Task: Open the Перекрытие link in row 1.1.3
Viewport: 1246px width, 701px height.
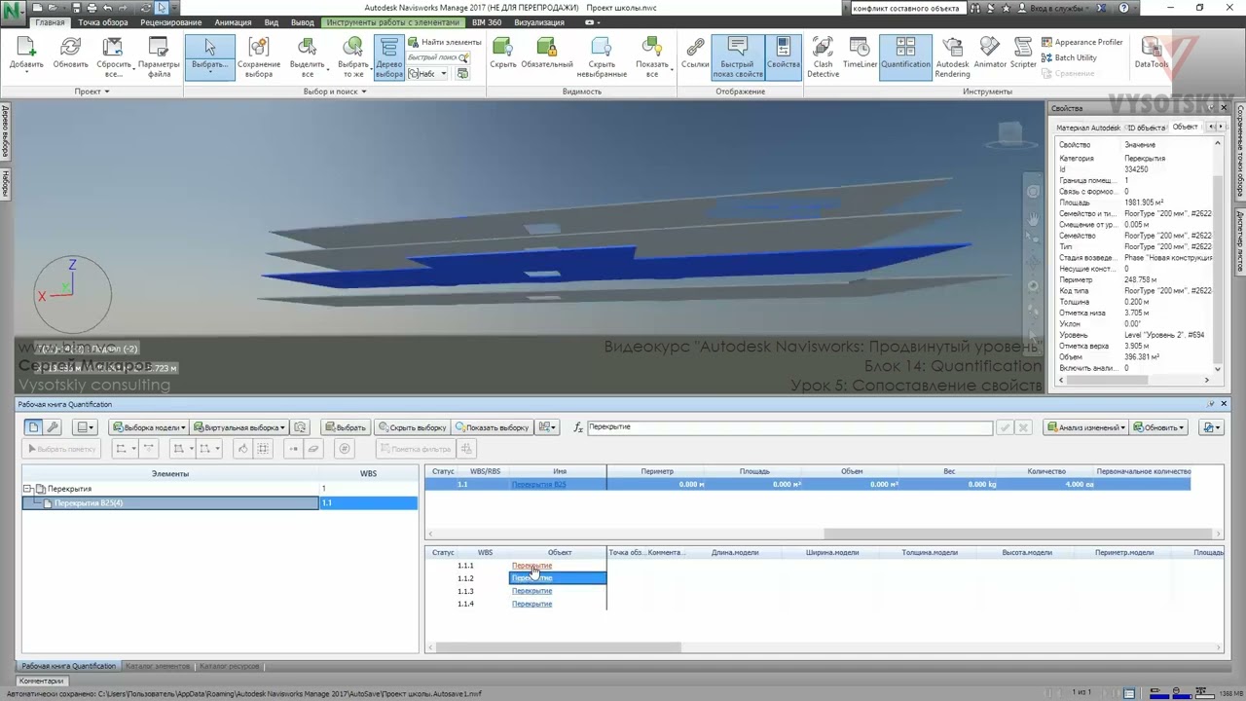Action: [x=531, y=591]
